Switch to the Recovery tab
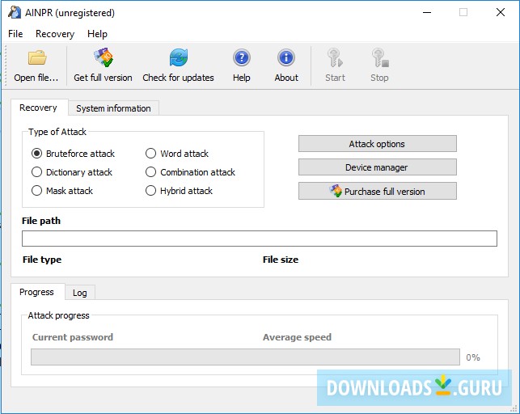520x414 pixels. (x=39, y=108)
